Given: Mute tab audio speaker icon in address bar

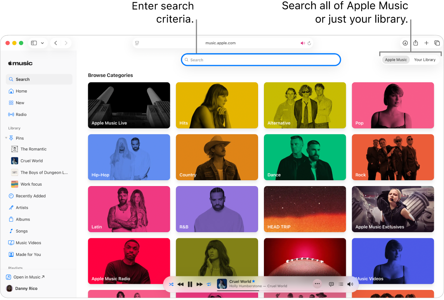Looking at the screenshot, I should tap(303, 43).
